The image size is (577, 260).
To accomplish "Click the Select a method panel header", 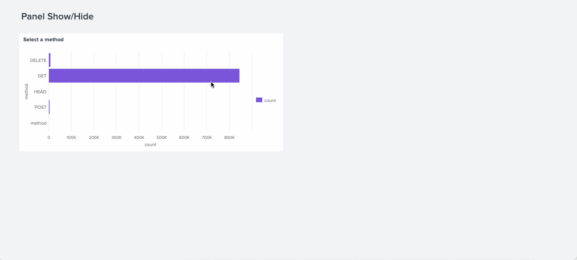I will [43, 39].
